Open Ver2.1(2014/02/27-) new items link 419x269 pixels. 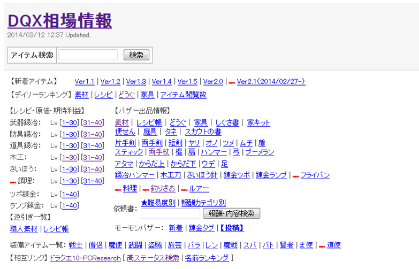(271, 81)
